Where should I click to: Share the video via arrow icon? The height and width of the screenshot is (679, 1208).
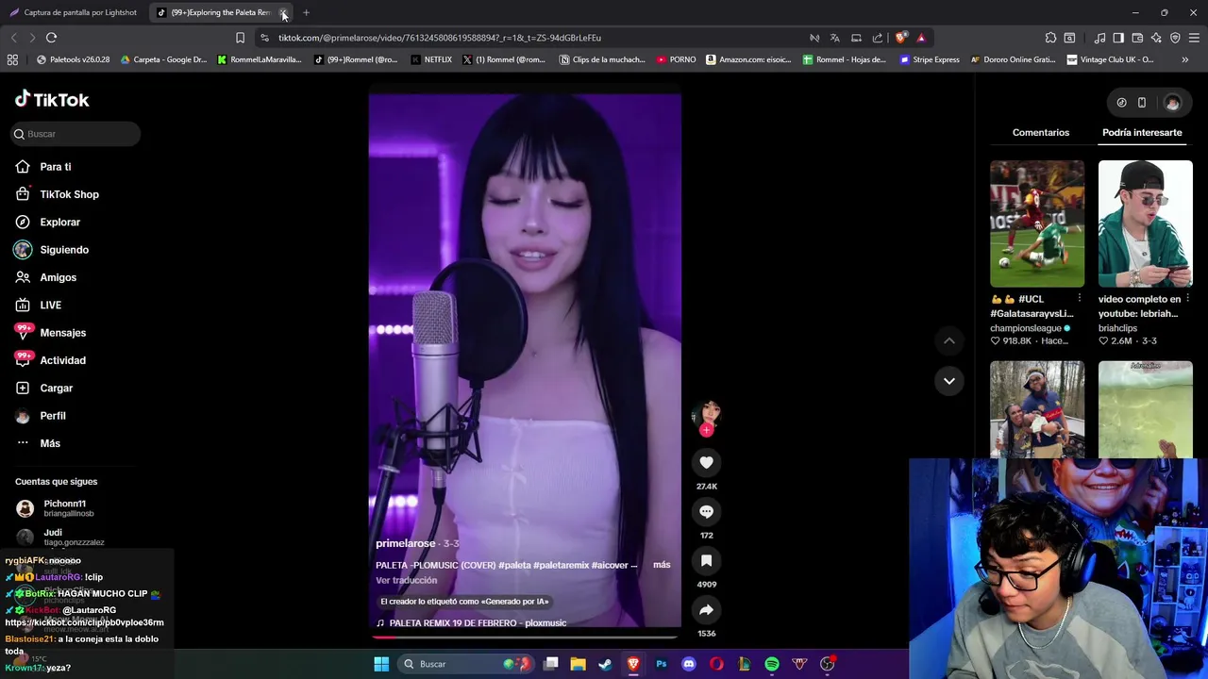[706, 610]
